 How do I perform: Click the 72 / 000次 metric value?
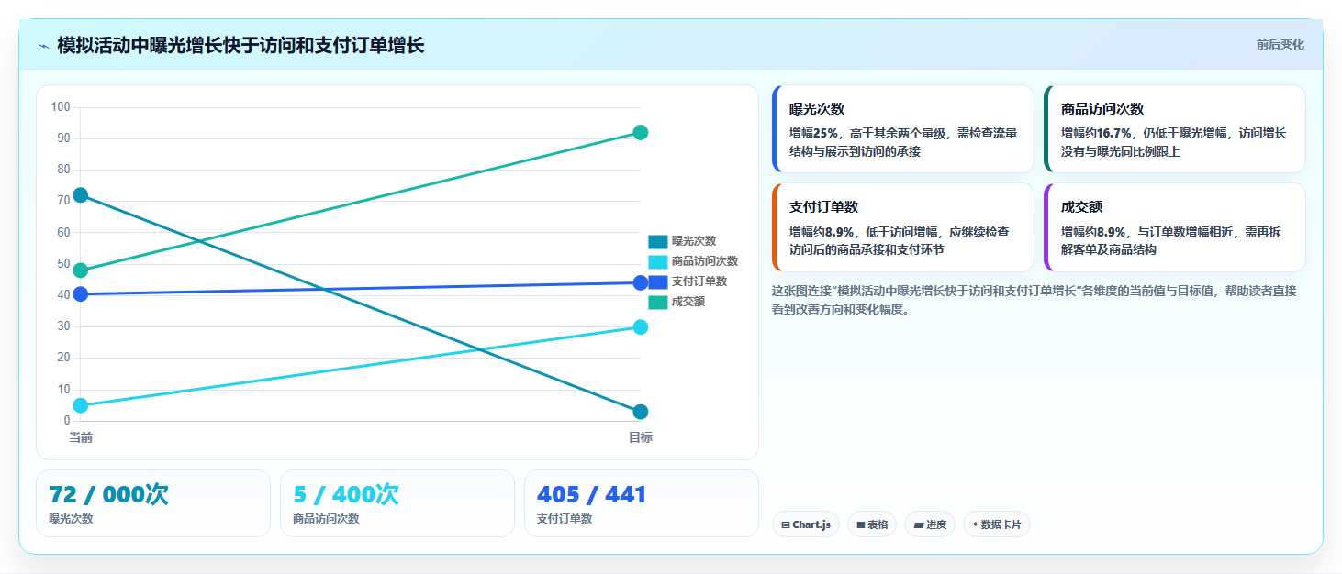coord(108,494)
